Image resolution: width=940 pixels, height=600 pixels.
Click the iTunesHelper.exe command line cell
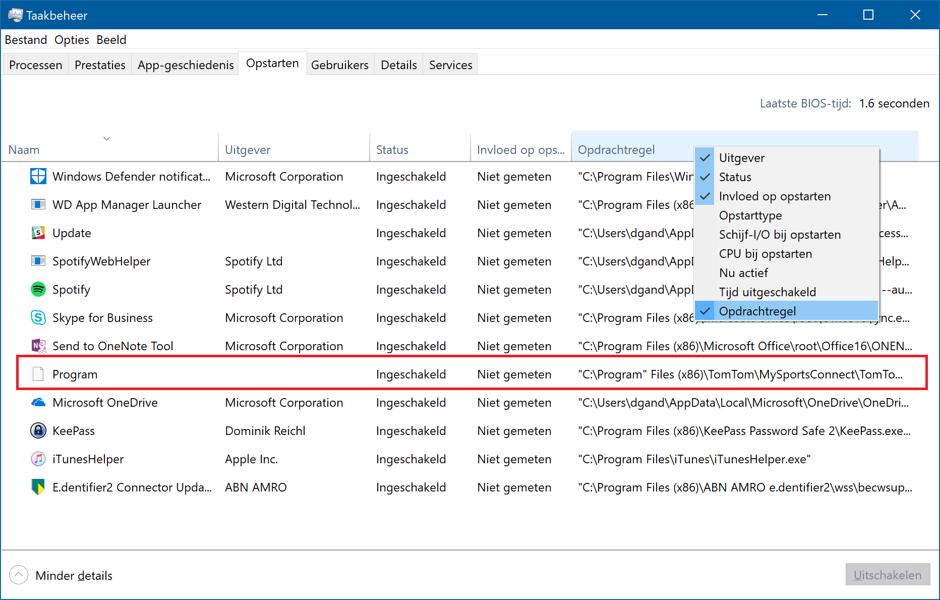(694, 459)
